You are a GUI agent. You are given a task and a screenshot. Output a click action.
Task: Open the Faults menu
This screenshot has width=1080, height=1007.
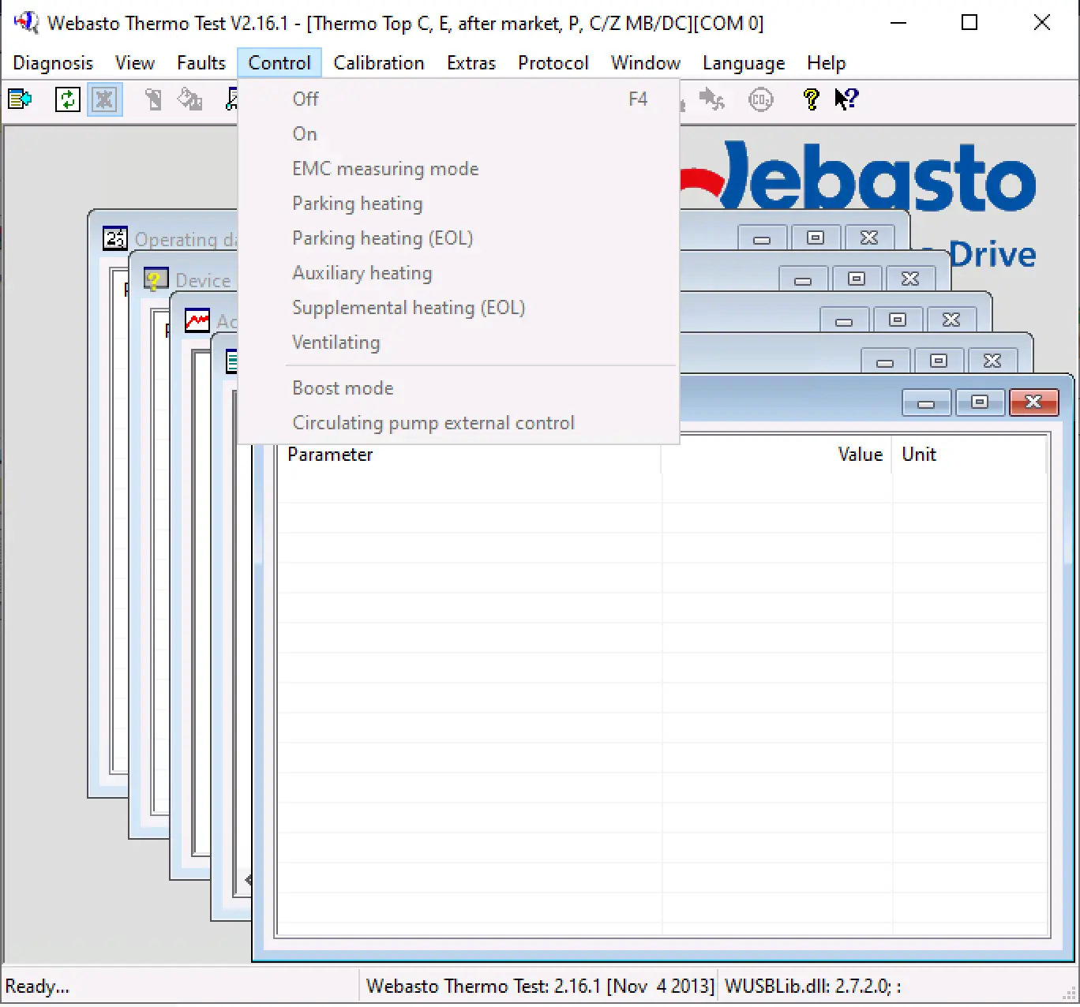coord(201,63)
